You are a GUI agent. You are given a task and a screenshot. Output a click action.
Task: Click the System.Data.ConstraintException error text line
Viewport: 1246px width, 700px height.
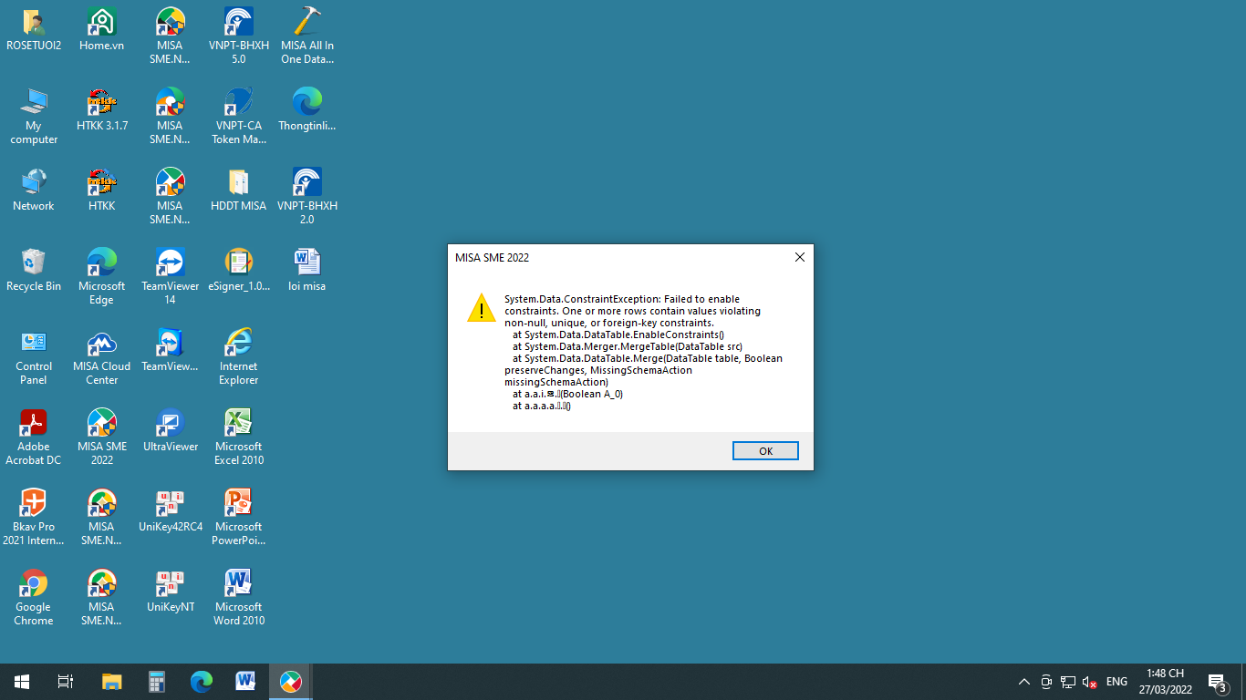pos(622,299)
